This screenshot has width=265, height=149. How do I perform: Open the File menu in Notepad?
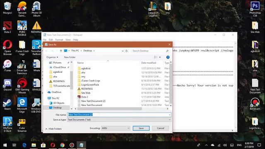click(x=45, y=40)
